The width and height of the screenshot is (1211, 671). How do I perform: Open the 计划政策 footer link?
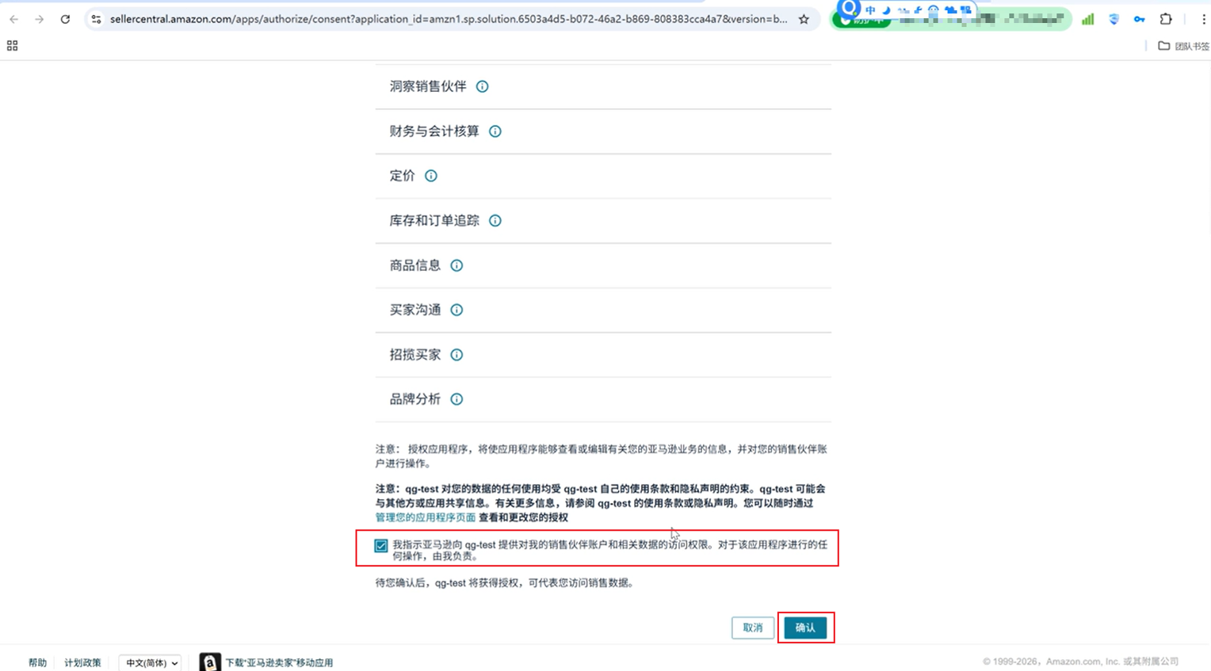click(82, 662)
